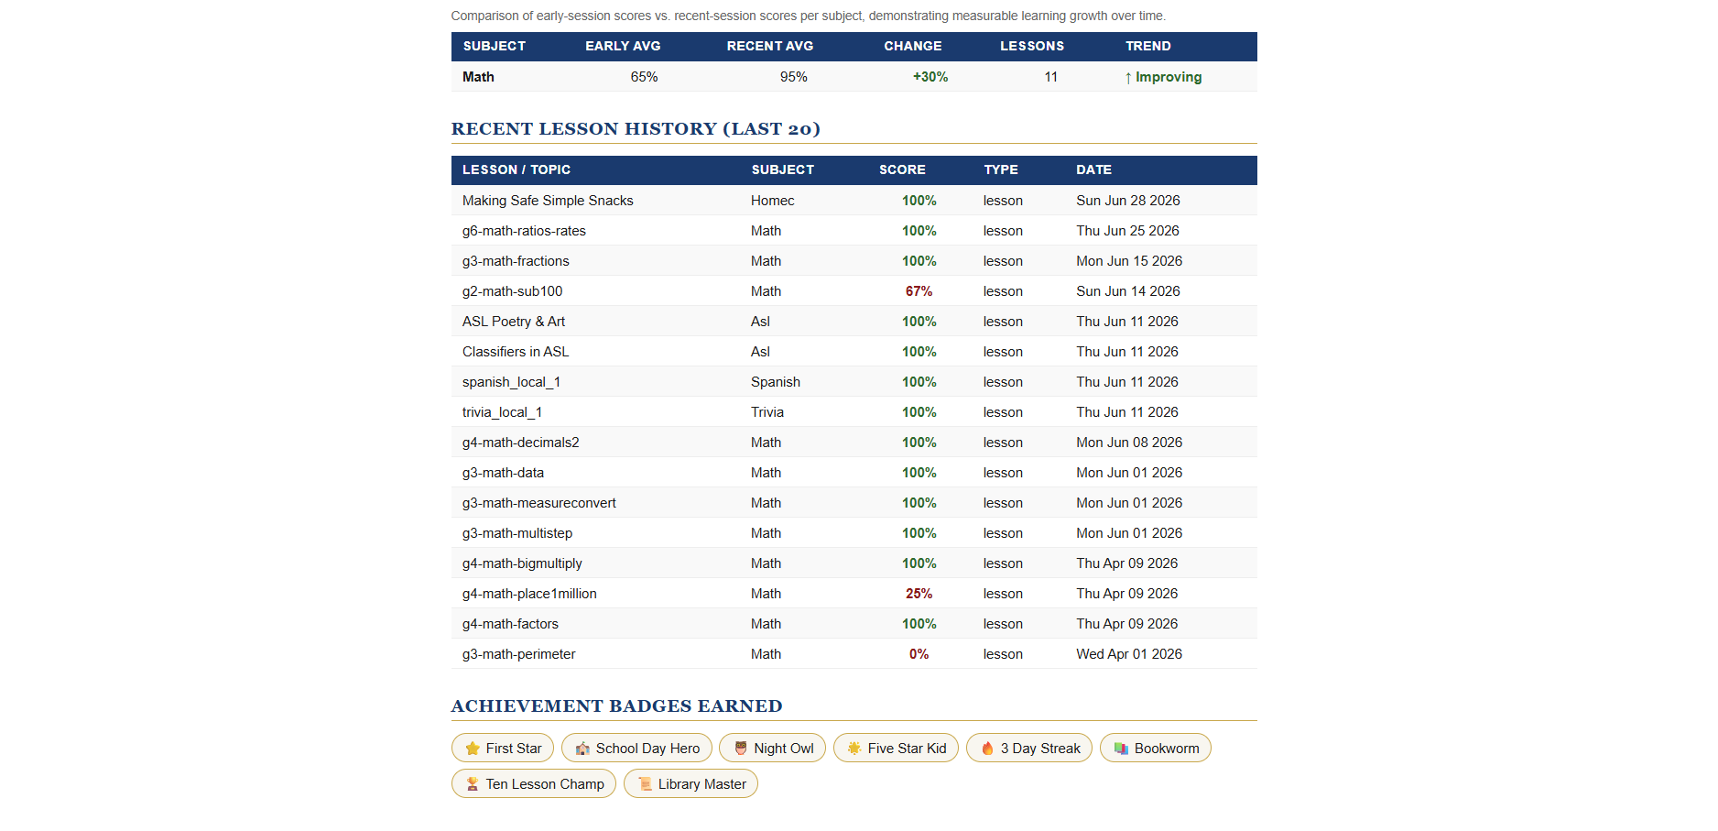
Task: Select the g3-math-data lesson row
Action: 854,473
